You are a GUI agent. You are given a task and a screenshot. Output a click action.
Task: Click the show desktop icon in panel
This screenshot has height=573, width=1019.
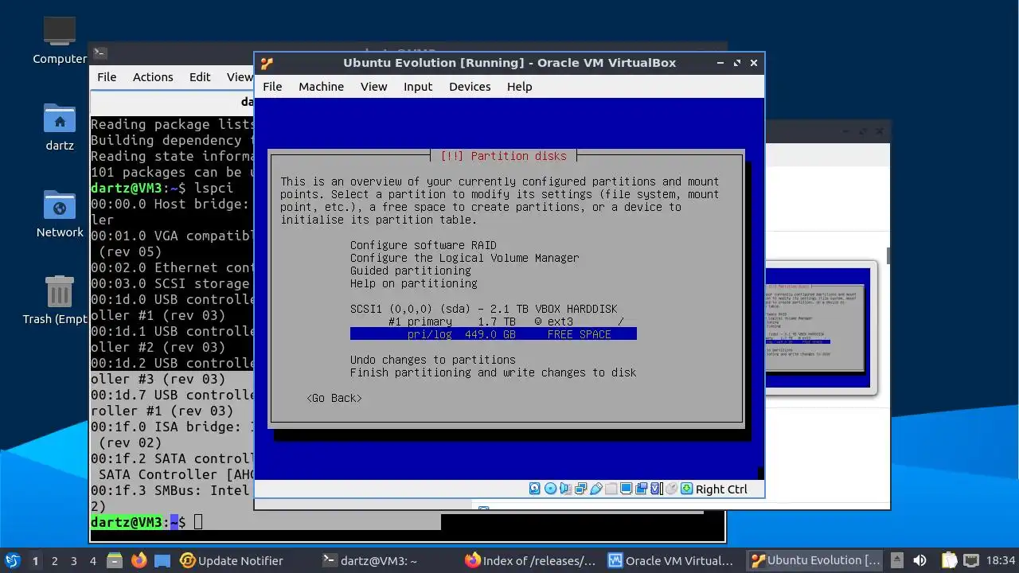click(162, 560)
